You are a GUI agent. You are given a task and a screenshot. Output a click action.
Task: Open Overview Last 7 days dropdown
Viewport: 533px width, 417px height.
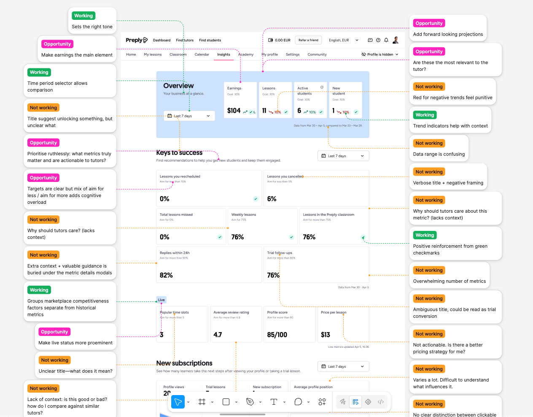189,116
